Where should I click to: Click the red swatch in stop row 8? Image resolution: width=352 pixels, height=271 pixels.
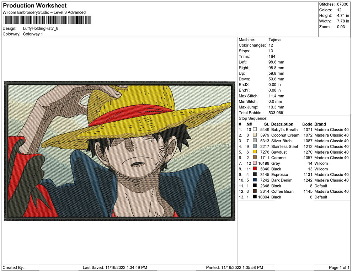coord(255,169)
